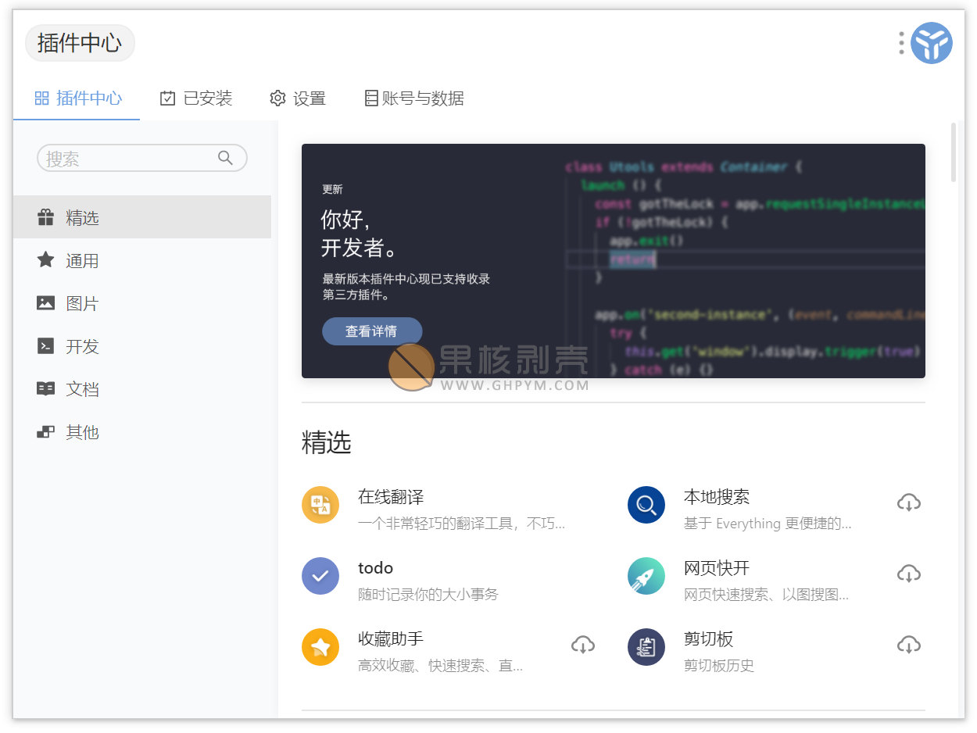
Task: Select the 图片 category in sidebar
Action: click(82, 303)
